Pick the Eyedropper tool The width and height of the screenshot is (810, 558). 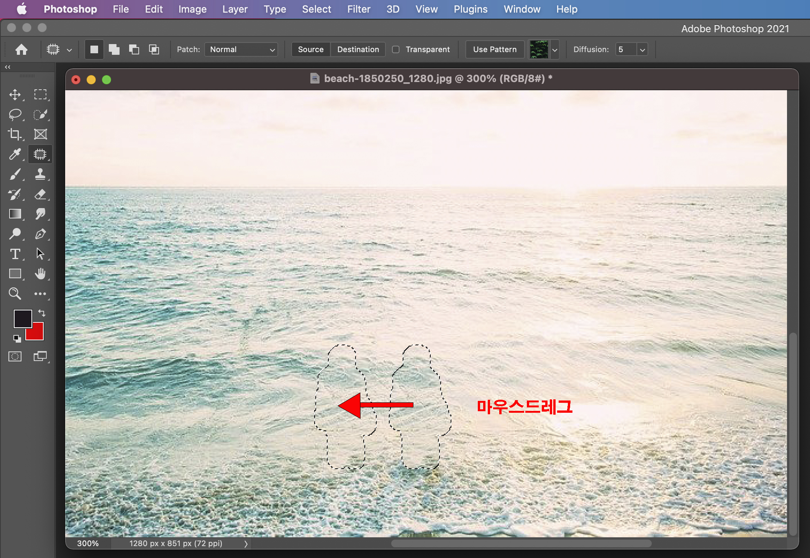[15, 154]
